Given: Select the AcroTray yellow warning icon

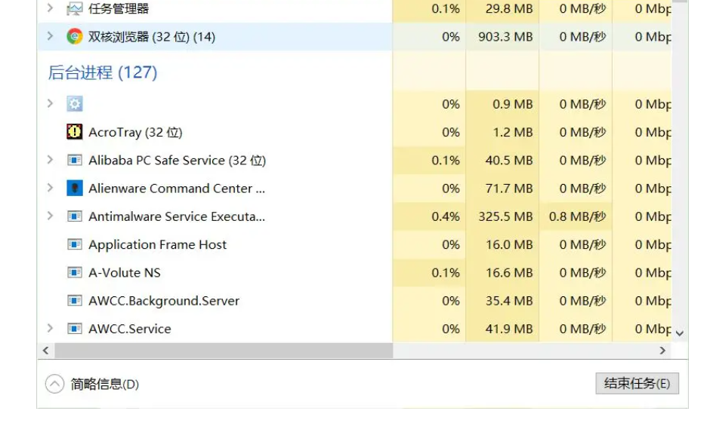Looking at the screenshot, I should point(74,132).
